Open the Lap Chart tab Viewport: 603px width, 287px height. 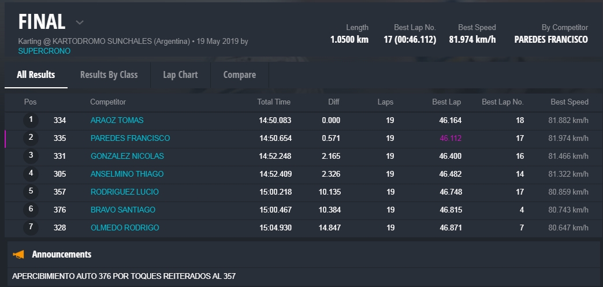180,74
